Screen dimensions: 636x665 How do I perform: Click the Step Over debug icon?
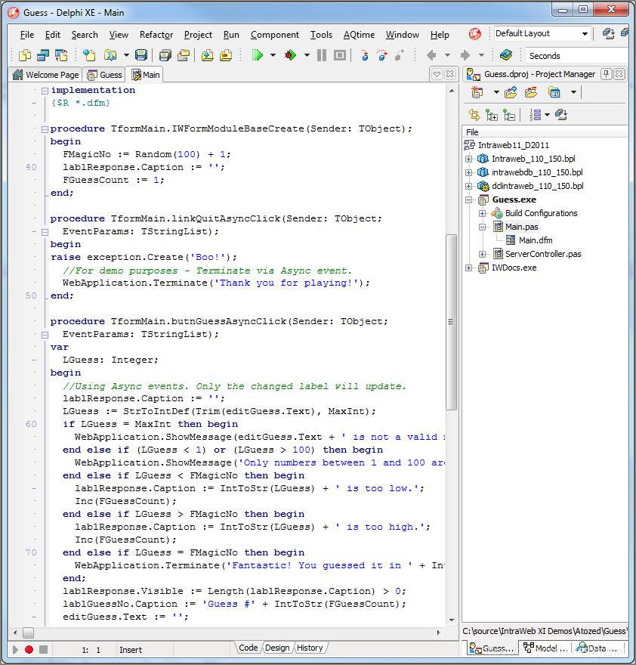pyautogui.click(x=382, y=55)
